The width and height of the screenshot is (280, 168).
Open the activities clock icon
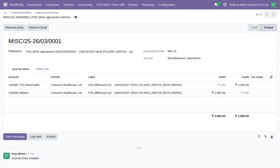[225, 5]
